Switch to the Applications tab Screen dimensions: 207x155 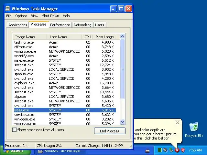18,25
